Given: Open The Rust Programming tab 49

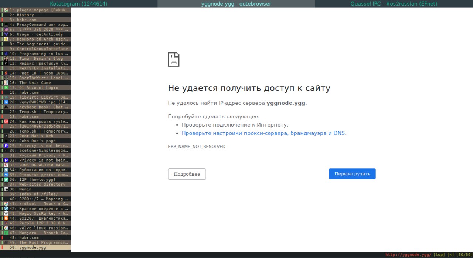Looking at the screenshot, I should (35, 242).
